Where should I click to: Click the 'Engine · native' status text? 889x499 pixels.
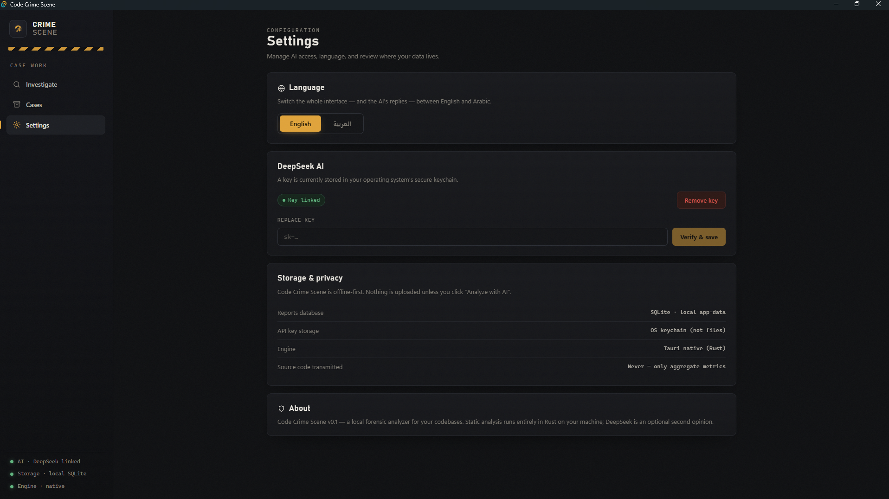41,486
